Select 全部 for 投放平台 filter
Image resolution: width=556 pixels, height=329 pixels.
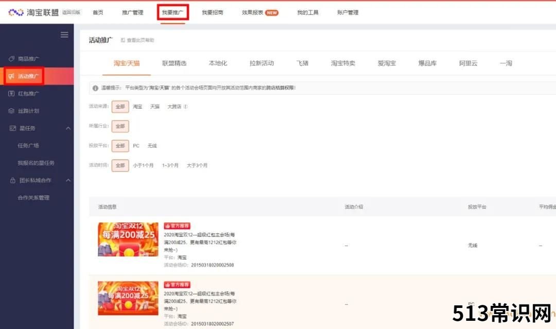120,146
